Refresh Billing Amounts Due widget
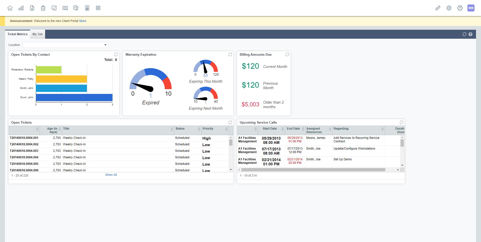The width and height of the screenshot is (481, 242). click(x=287, y=54)
